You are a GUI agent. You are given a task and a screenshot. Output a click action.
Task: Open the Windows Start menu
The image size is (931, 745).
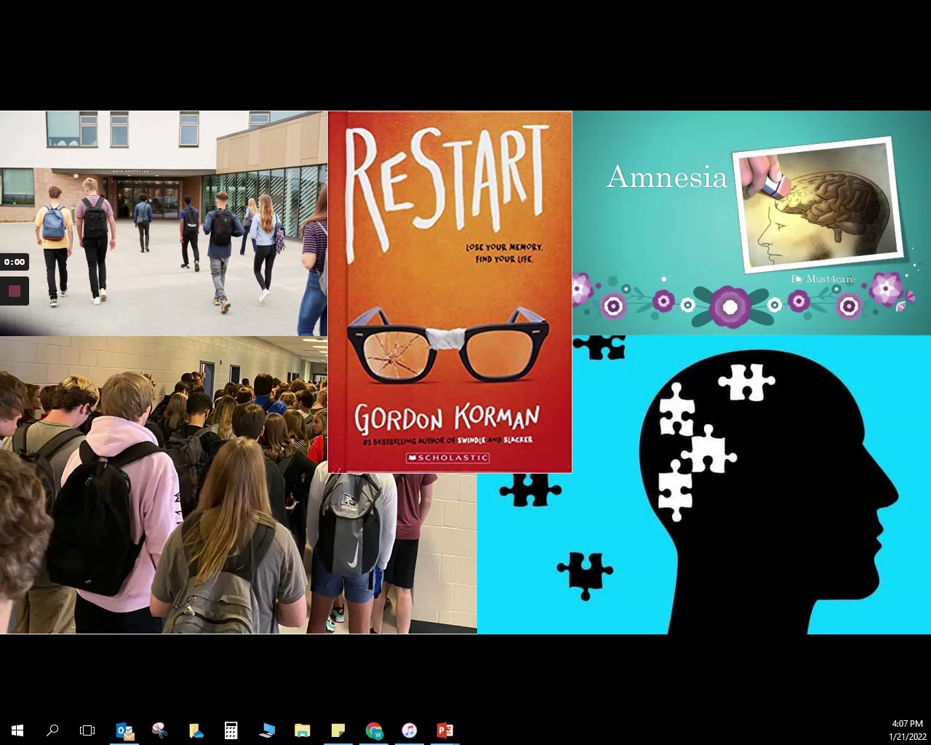[x=17, y=730]
